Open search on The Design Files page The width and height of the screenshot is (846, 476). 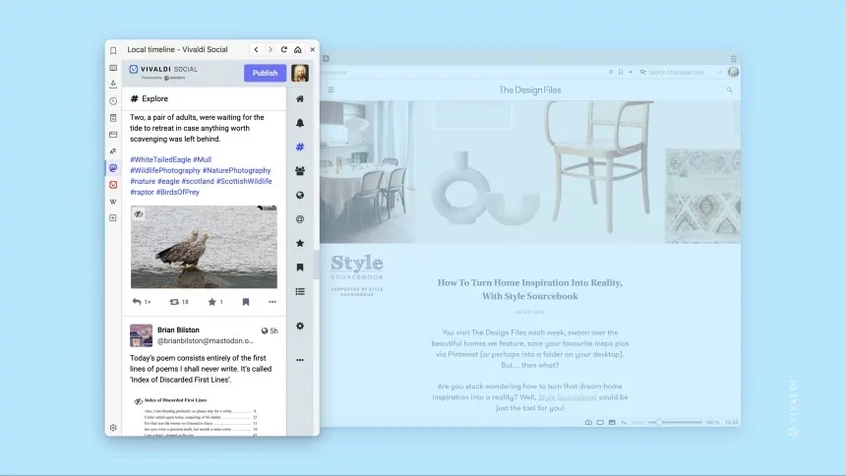[730, 90]
